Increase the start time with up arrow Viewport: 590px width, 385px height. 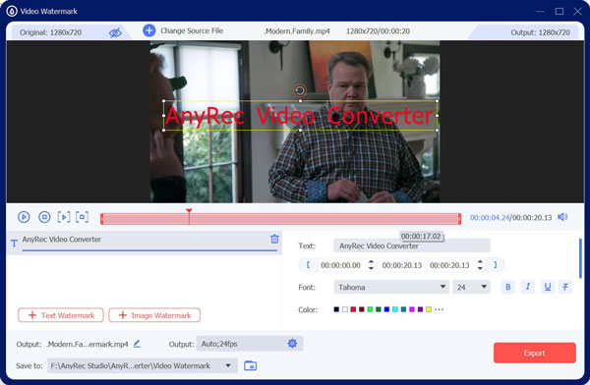click(371, 261)
